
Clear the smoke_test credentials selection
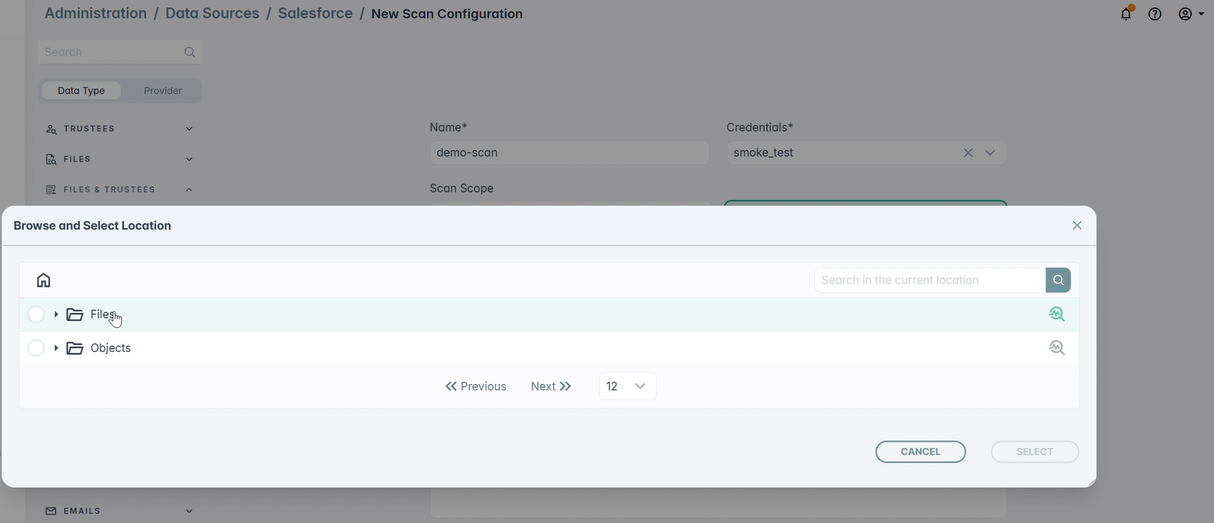[968, 153]
